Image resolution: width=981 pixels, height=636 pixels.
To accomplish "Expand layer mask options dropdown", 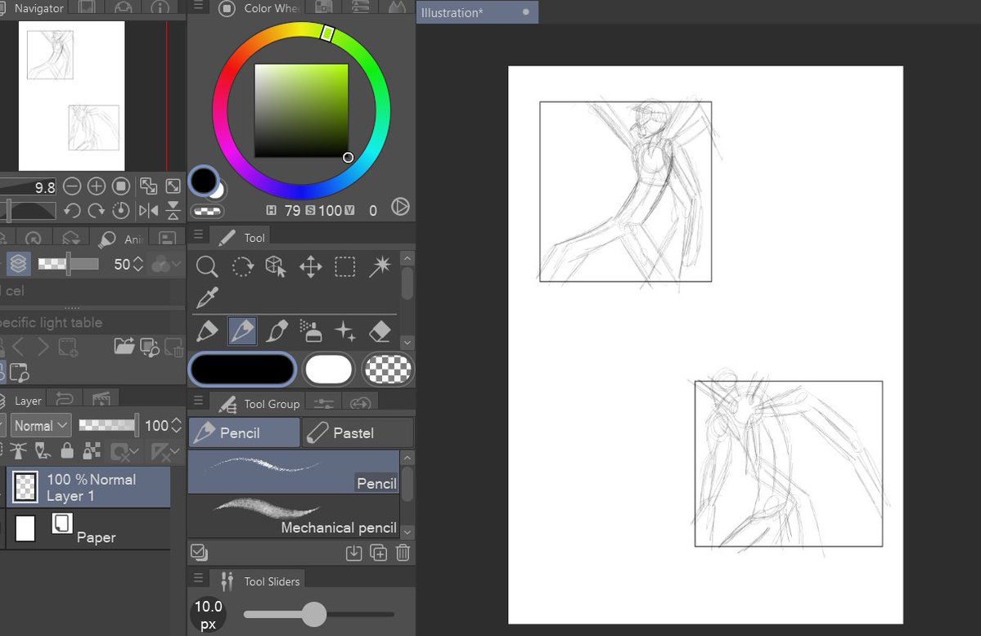I will (124, 451).
